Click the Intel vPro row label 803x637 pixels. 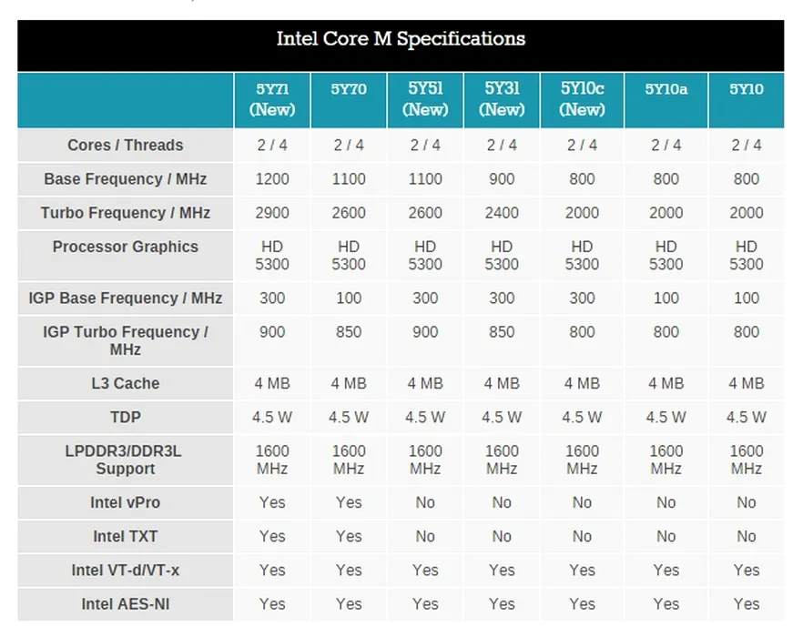point(125,502)
